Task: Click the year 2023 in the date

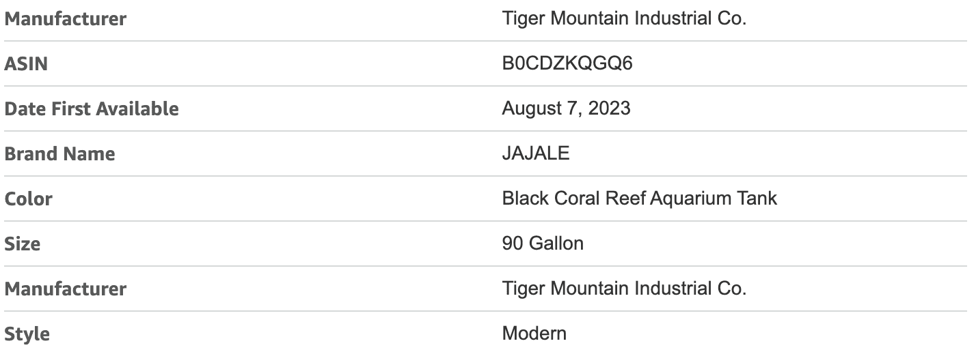Action: pos(609,108)
